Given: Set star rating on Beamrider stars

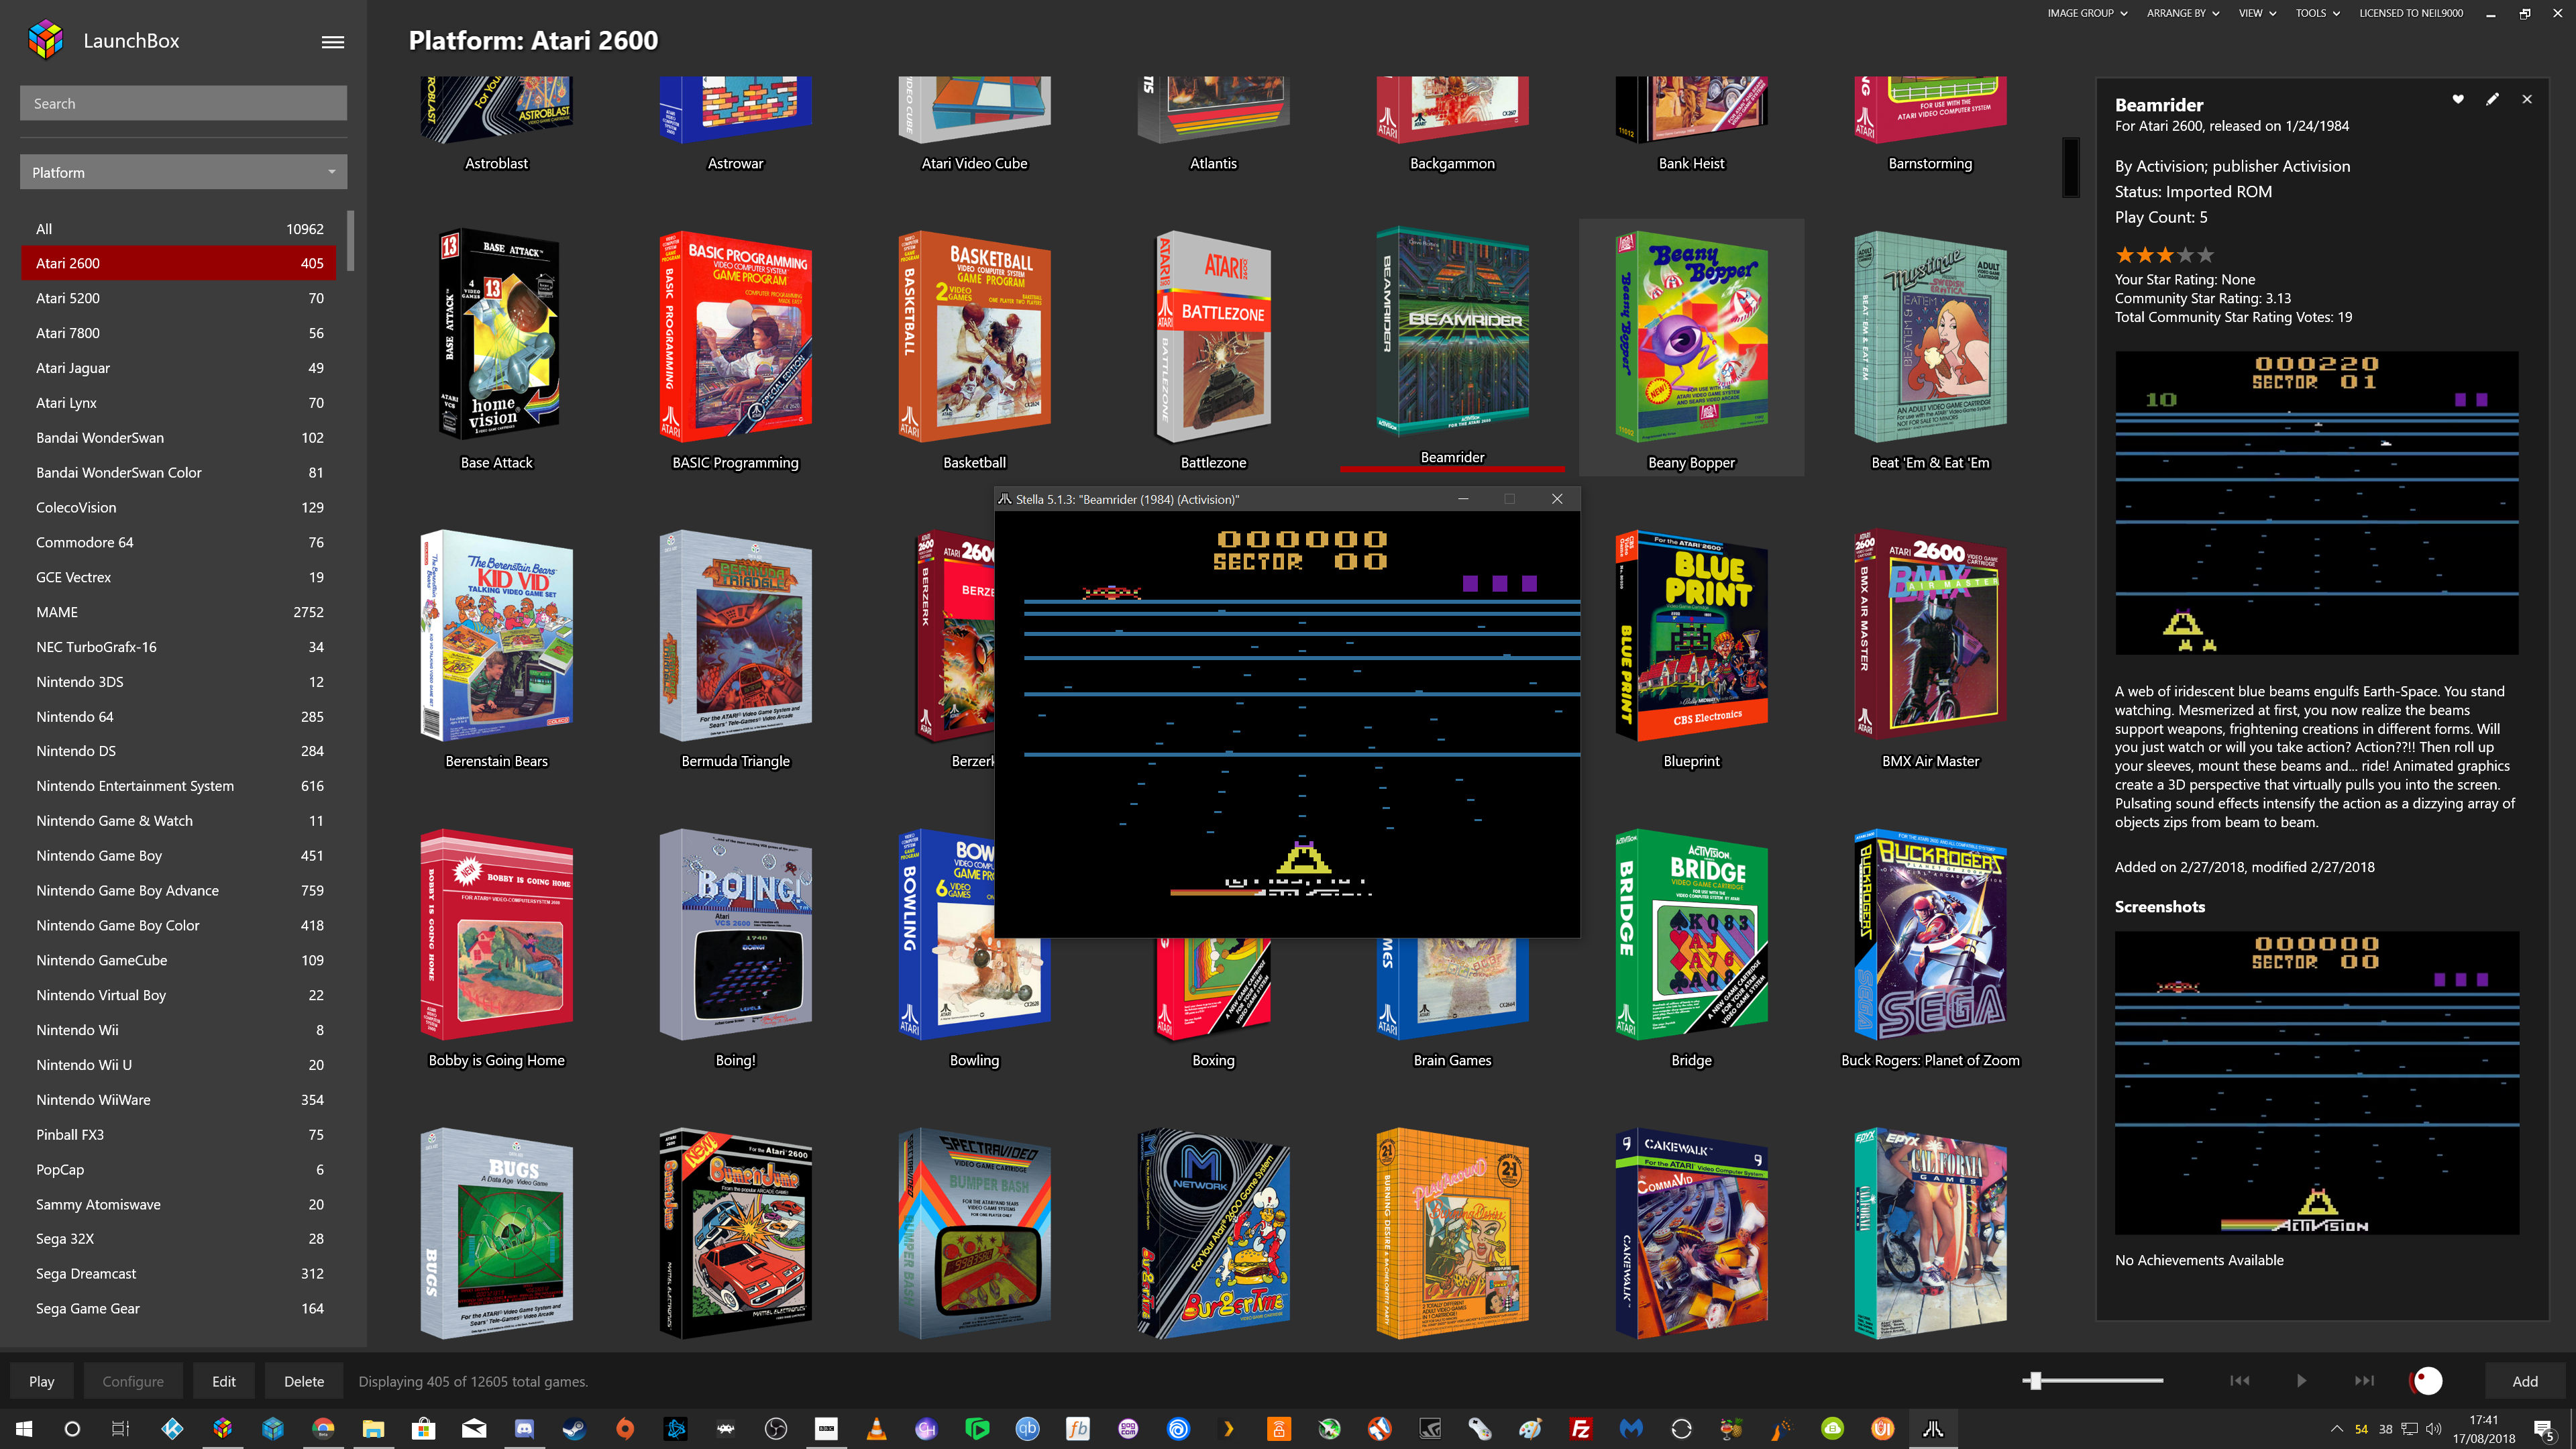Looking at the screenshot, I should (x=2165, y=255).
